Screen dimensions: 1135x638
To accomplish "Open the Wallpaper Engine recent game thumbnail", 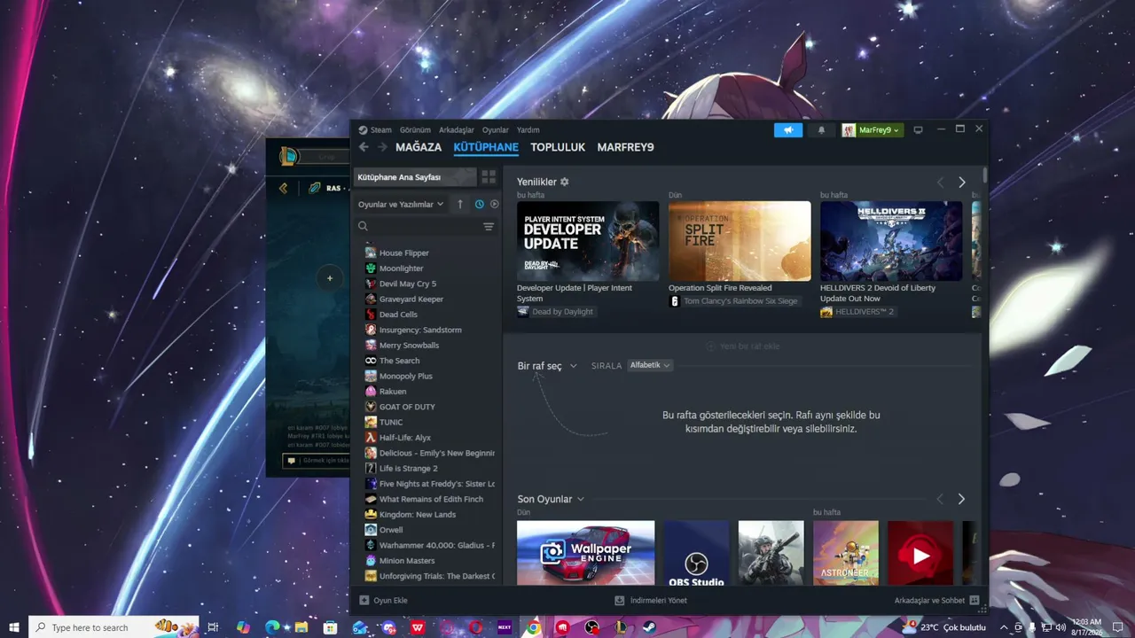I will tap(586, 553).
